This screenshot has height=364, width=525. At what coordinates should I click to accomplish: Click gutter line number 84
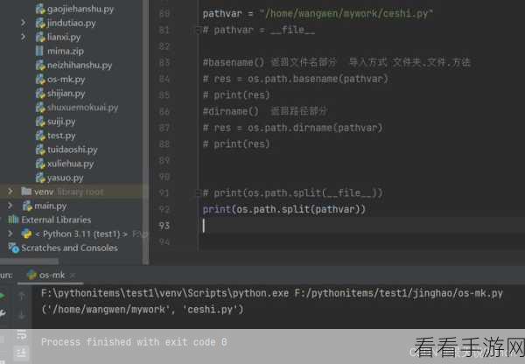pos(164,79)
